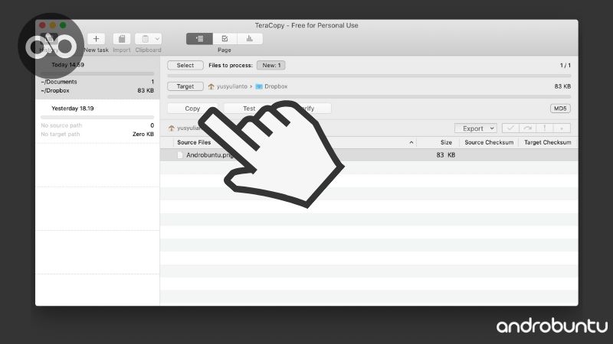Select the Androbuntu.png file row
Image resolution: width=613 pixels, height=344 pixels.
(x=369, y=155)
